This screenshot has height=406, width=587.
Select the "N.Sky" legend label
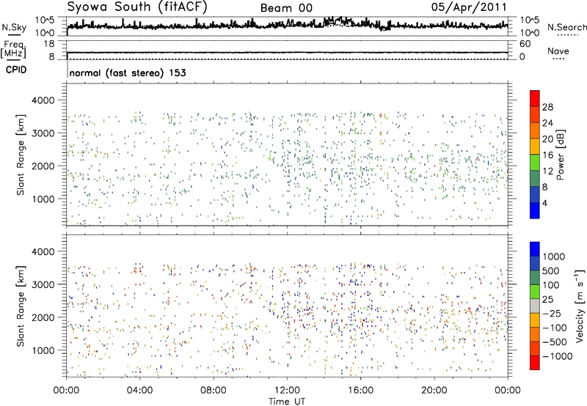pos(14,27)
